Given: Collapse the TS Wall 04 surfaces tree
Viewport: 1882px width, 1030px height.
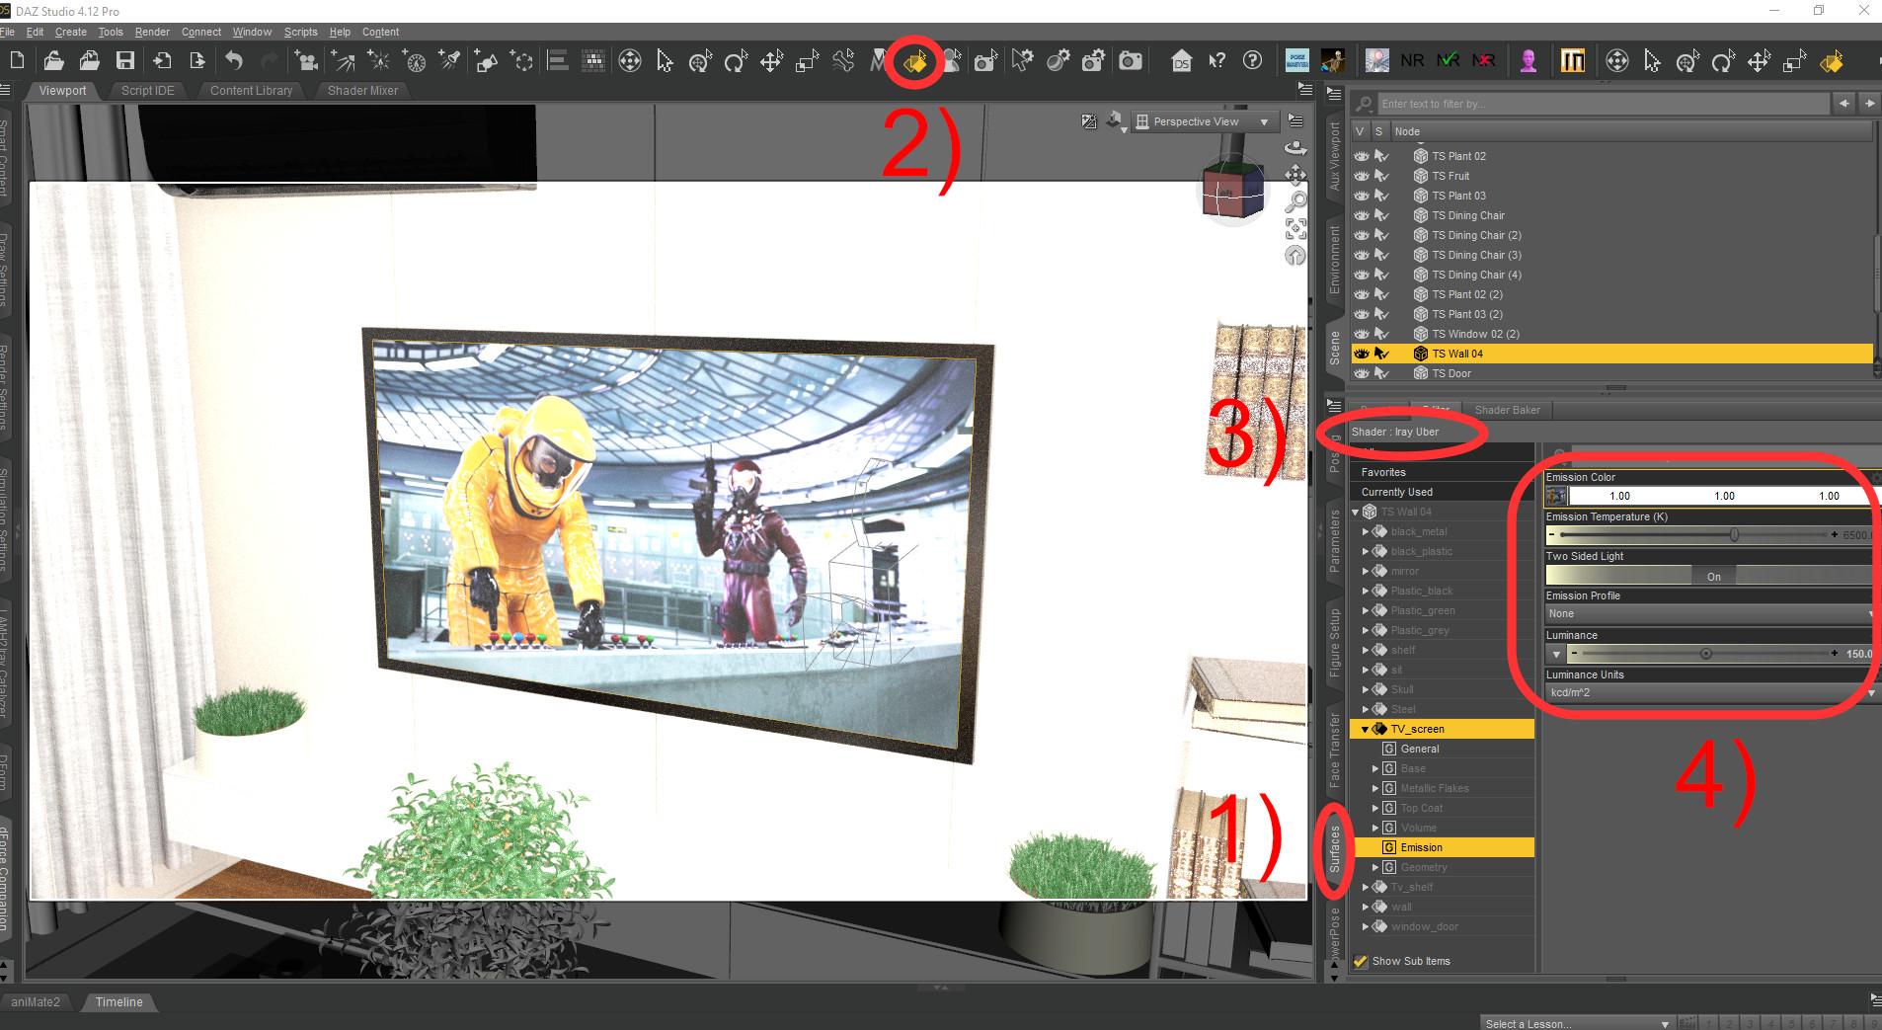Looking at the screenshot, I should tap(1356, 512).
